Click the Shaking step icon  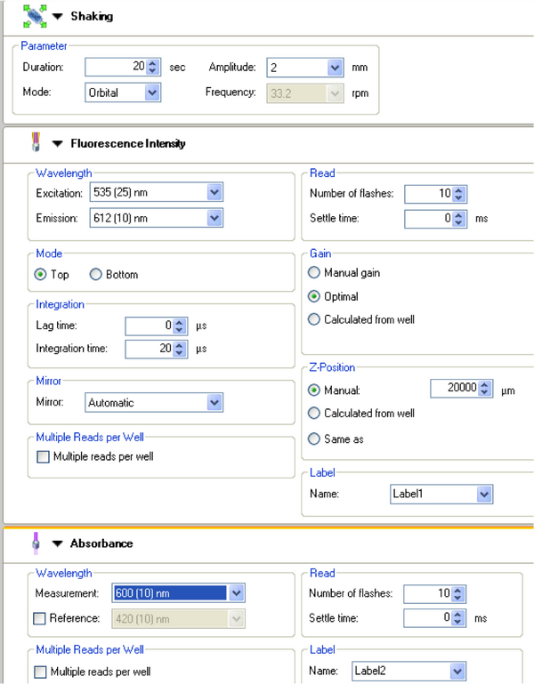[x=34, y=16]
